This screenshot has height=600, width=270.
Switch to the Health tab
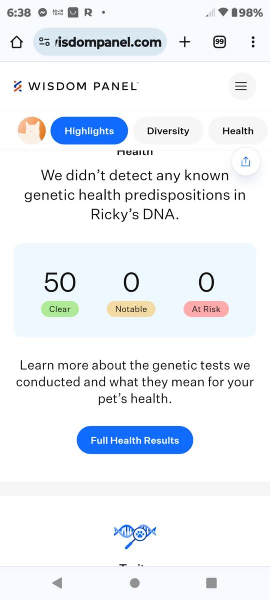coord(238,131)
